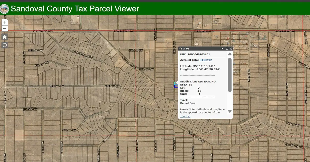310x162 pixels.
Task: Click the UPC number 1006068103161 text
Action: (199, 54)
